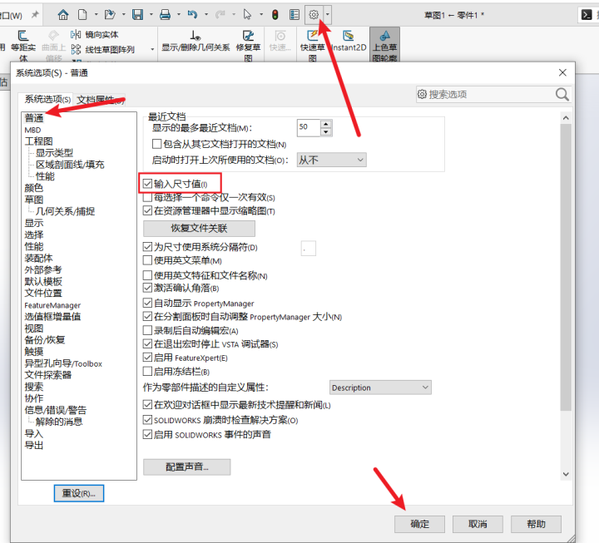This screenshot has width=599, height=543.
Task: Click the 配置声音... button
Action: [x=187, y=467]
